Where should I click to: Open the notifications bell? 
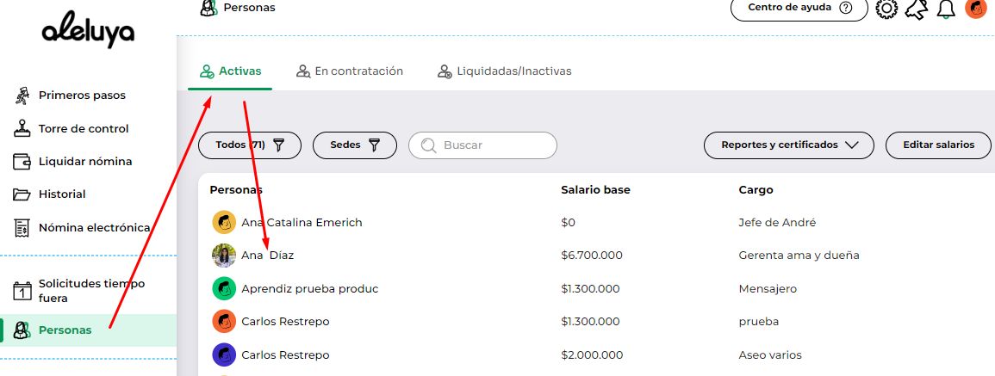pyautogui.click(x=946, y=9)
